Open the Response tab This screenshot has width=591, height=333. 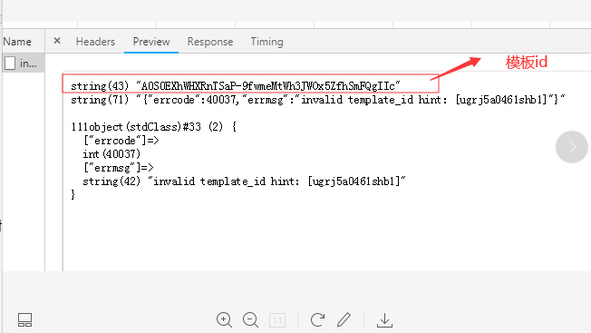(210, 42)
